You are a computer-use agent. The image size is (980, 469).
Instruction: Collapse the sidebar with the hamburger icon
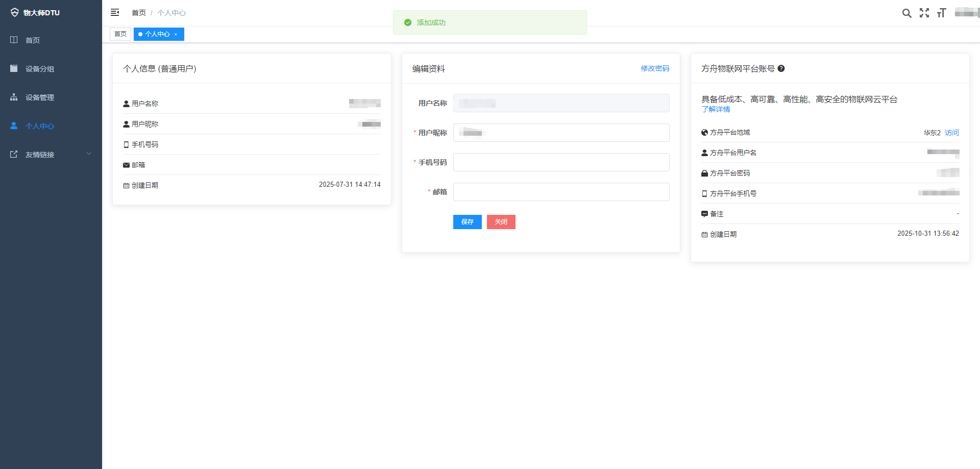coord(115,12)
